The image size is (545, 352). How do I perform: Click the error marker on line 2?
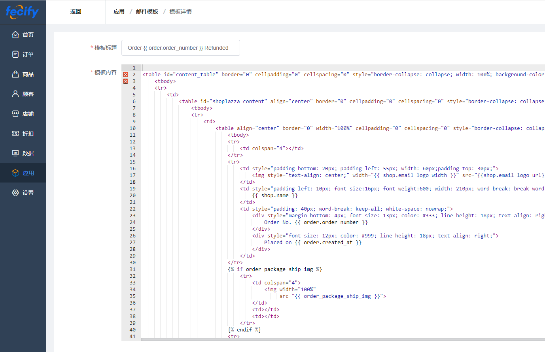[x=125, y=75]
